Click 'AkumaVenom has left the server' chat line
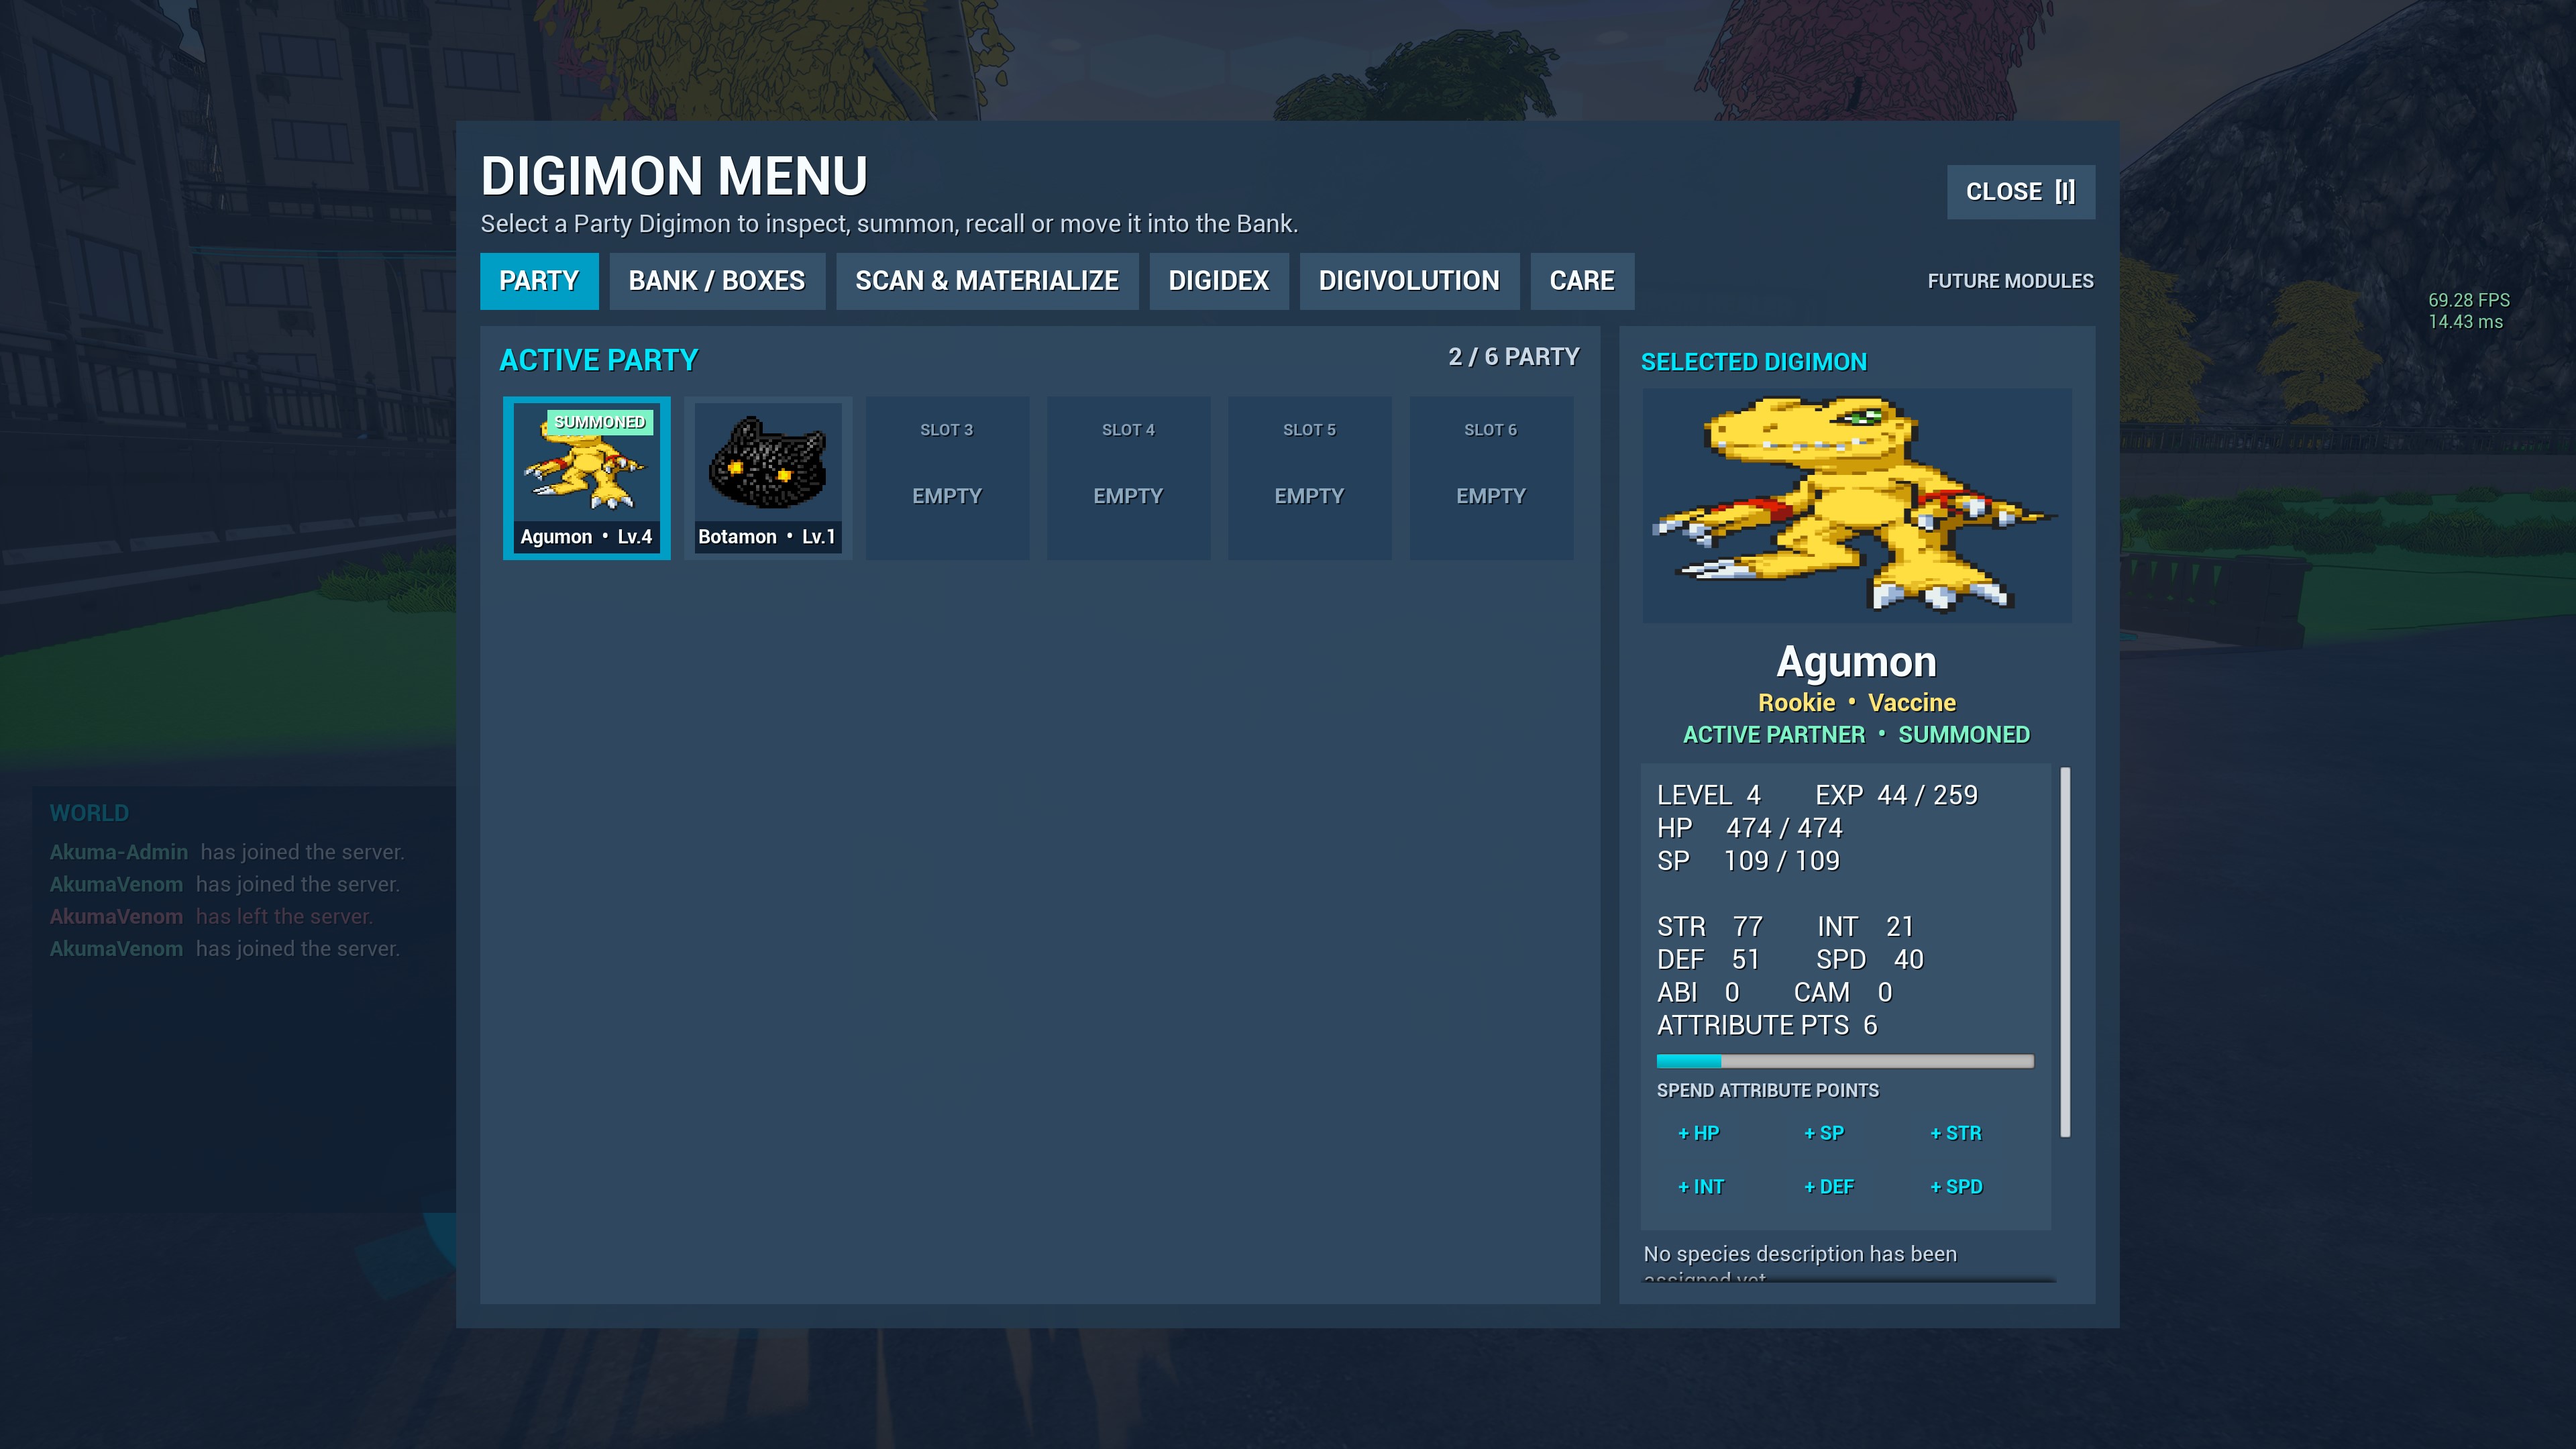The width and height of the screenshot is (2576, 1449). click(211, 916)
